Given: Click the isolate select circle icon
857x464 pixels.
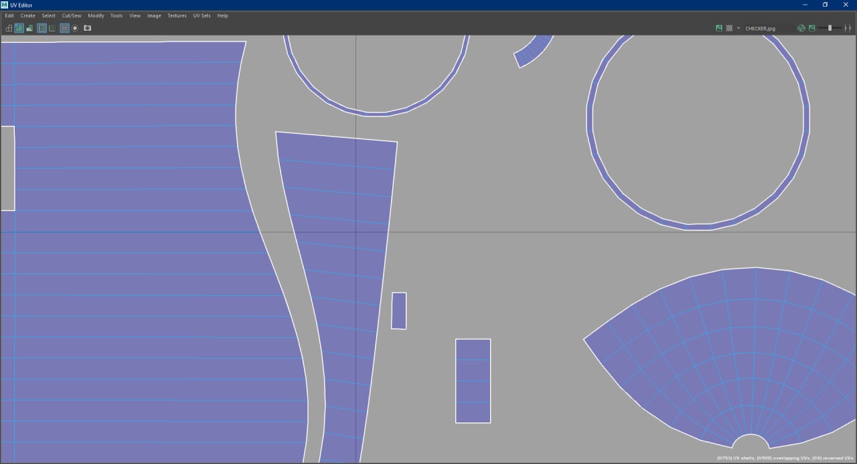Looking at the screenshot, I should click(x=75, y=28).
